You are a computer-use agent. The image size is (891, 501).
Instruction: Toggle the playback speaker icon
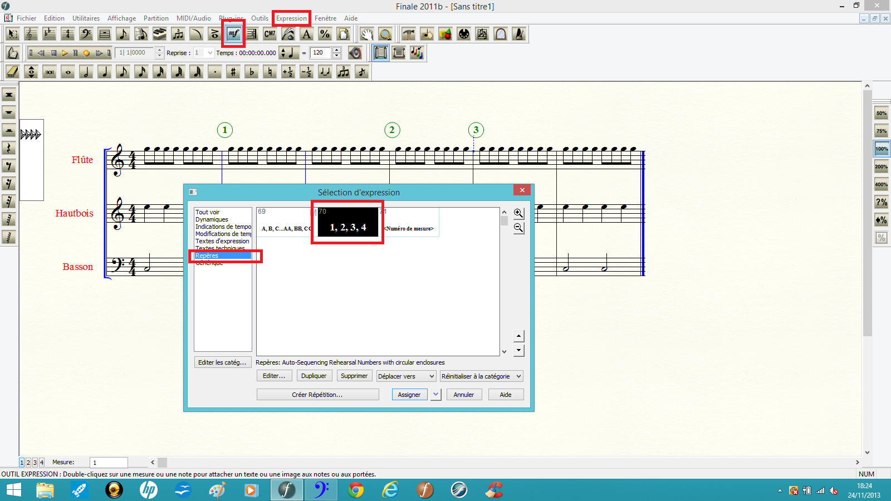[x=355, y=53]
